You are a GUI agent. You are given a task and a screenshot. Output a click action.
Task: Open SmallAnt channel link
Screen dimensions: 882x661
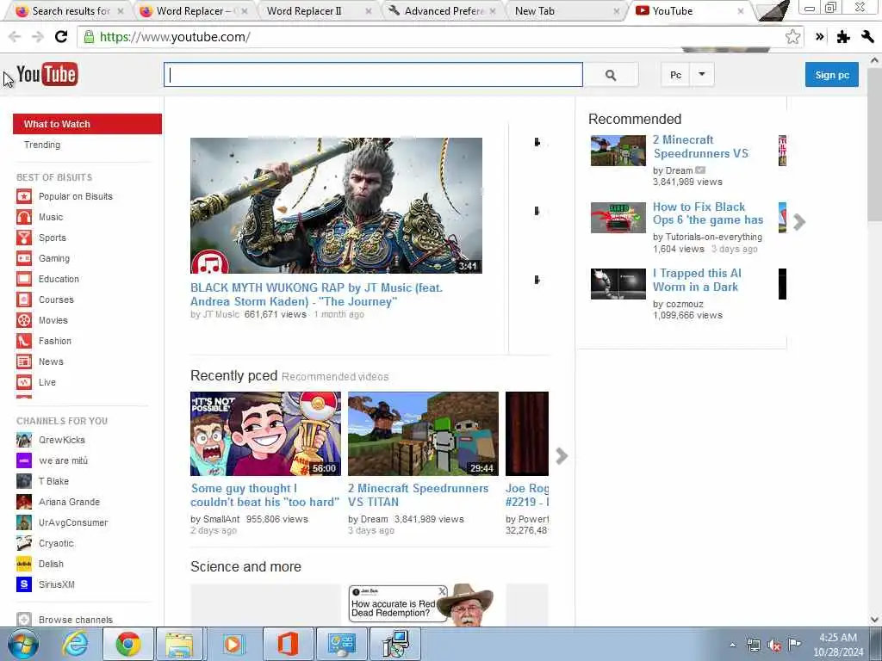pos(221,519)
